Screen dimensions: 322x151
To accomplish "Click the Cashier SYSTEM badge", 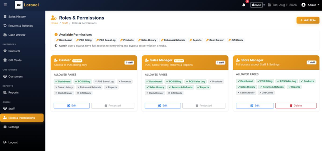I will [77, 61].
